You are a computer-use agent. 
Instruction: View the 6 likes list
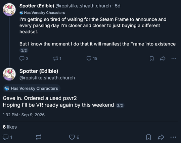tap(10, 127)
